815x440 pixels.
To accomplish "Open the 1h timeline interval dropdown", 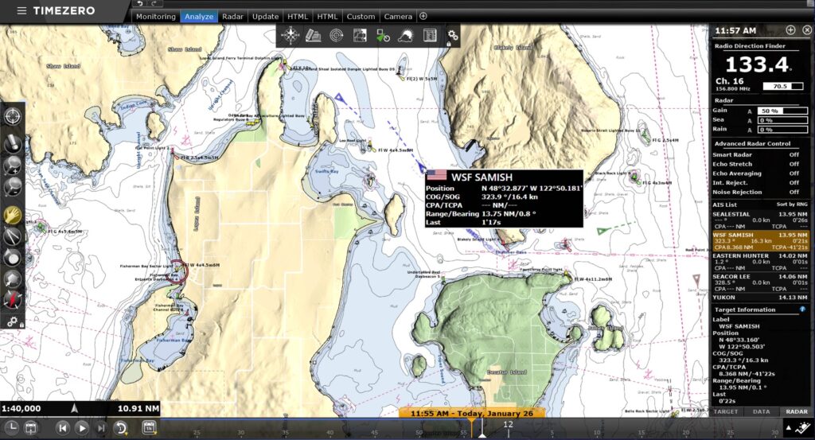I will (149, 427).
